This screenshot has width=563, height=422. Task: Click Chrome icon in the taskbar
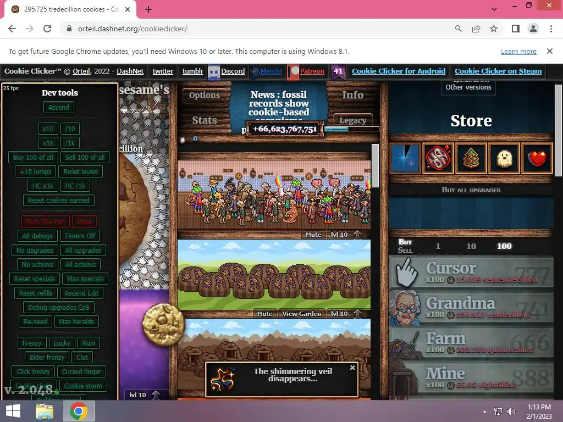pyautogui.click(x=79, y=411)
